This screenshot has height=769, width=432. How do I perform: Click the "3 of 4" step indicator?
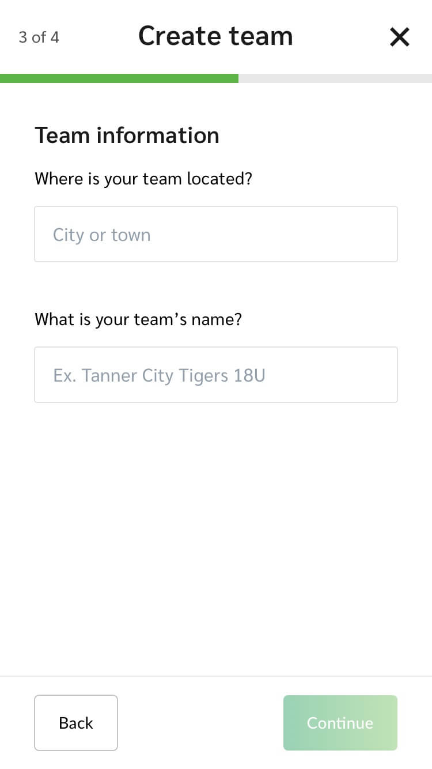point(39,37)
